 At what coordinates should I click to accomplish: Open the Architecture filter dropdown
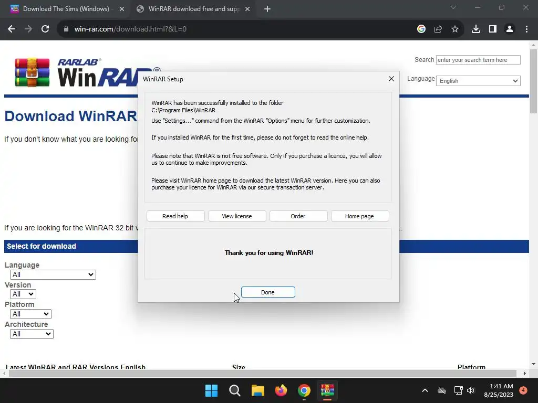[32, 334]
